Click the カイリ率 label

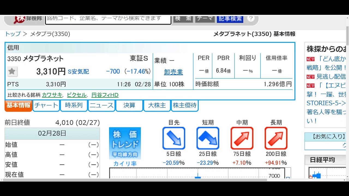[x=125, y=164]
